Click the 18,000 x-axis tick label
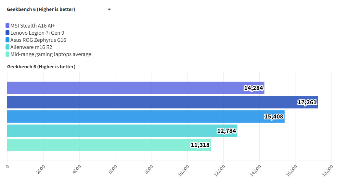Screen dimensions: 339x180 (x=328, y=171)
